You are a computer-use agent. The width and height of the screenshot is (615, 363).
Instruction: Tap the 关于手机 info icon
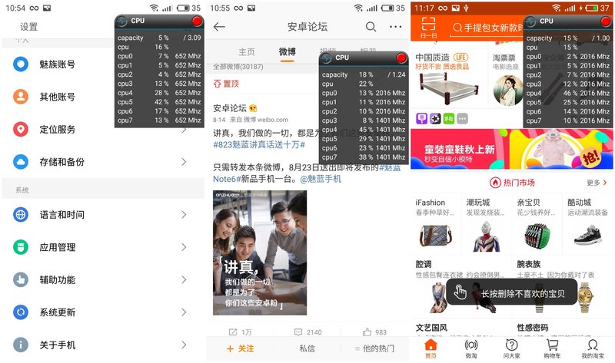click(x=21, y=345)
